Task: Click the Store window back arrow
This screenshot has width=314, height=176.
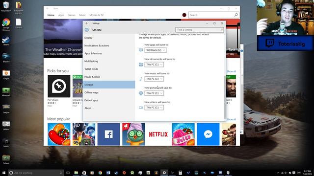Action: pos(48,8)
